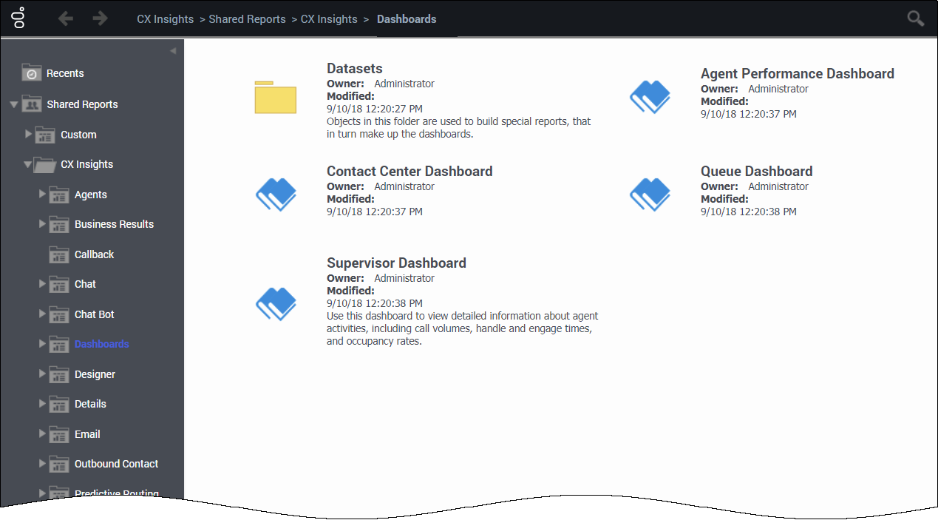Expand the Agents folder arrow
Image resolution: width=938 pixels, height=520 pixels.
(x=42, y=194)
